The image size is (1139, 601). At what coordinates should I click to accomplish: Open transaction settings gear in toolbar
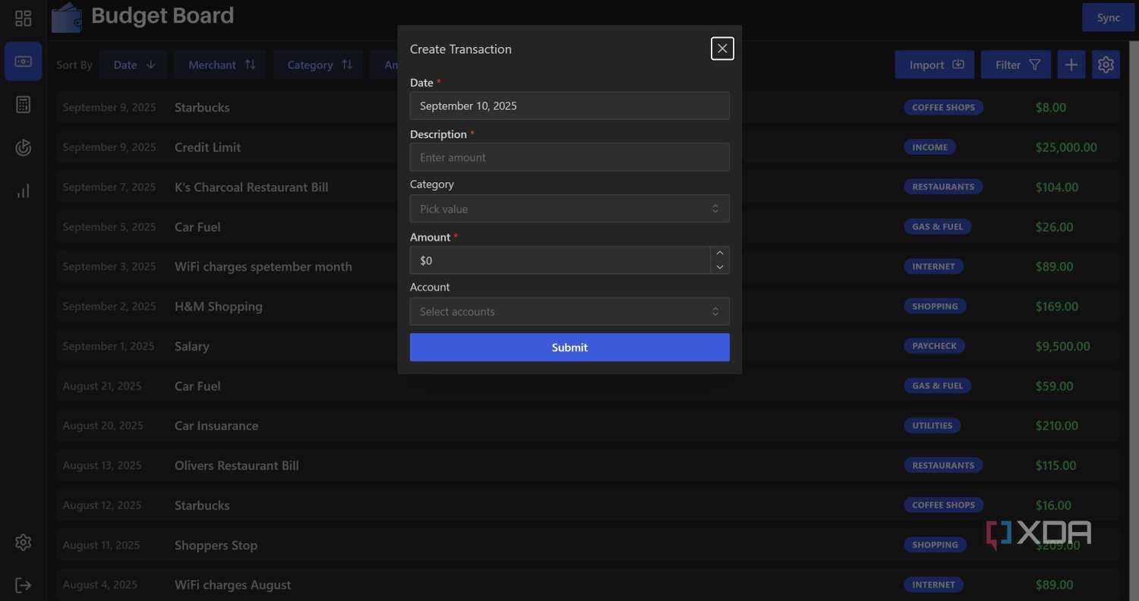pyautogui.click(x=1106, y=65)
